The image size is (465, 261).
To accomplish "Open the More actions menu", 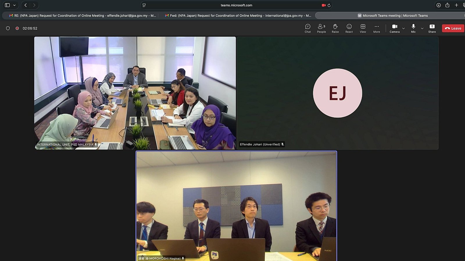I will click(x=376, y=28).
